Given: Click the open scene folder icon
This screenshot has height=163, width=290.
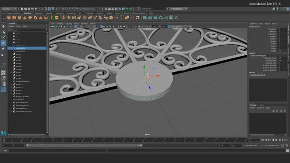Looking at the screenshot, I should [25, 9].
